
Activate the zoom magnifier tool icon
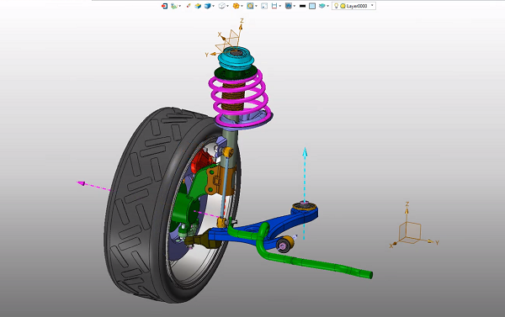[x=250, y=6]
